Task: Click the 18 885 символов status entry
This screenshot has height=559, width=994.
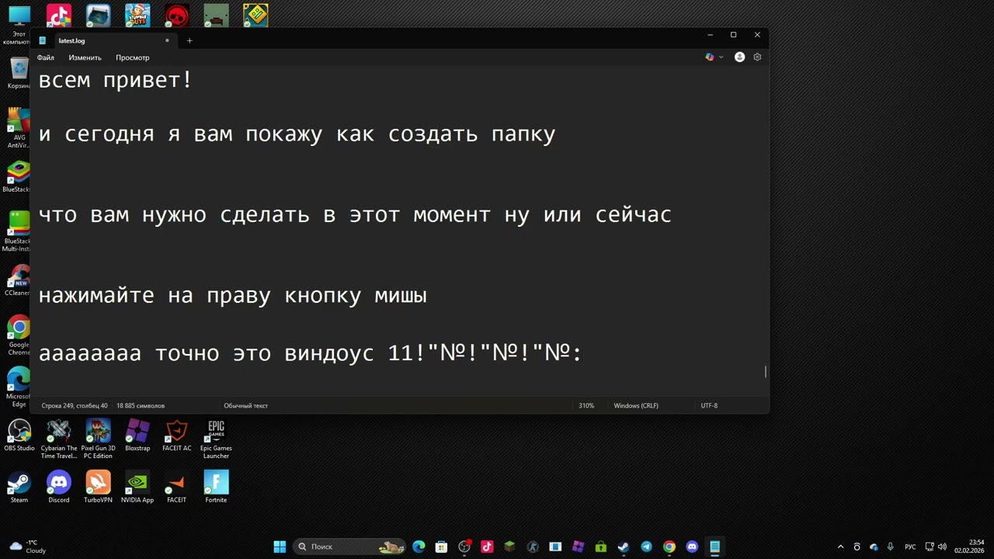Action: (141, 405)
